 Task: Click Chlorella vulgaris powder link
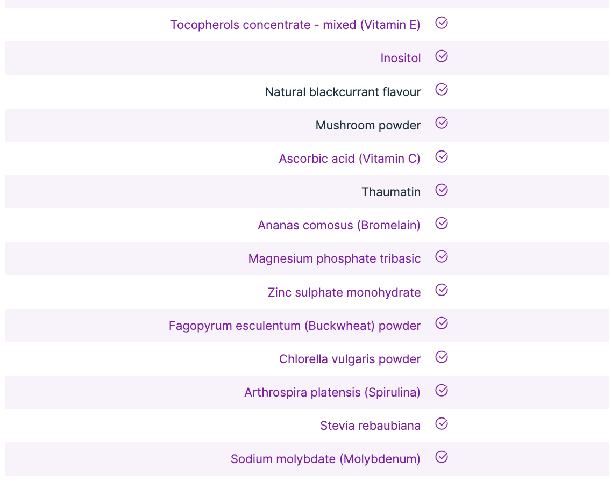[350, 359]
